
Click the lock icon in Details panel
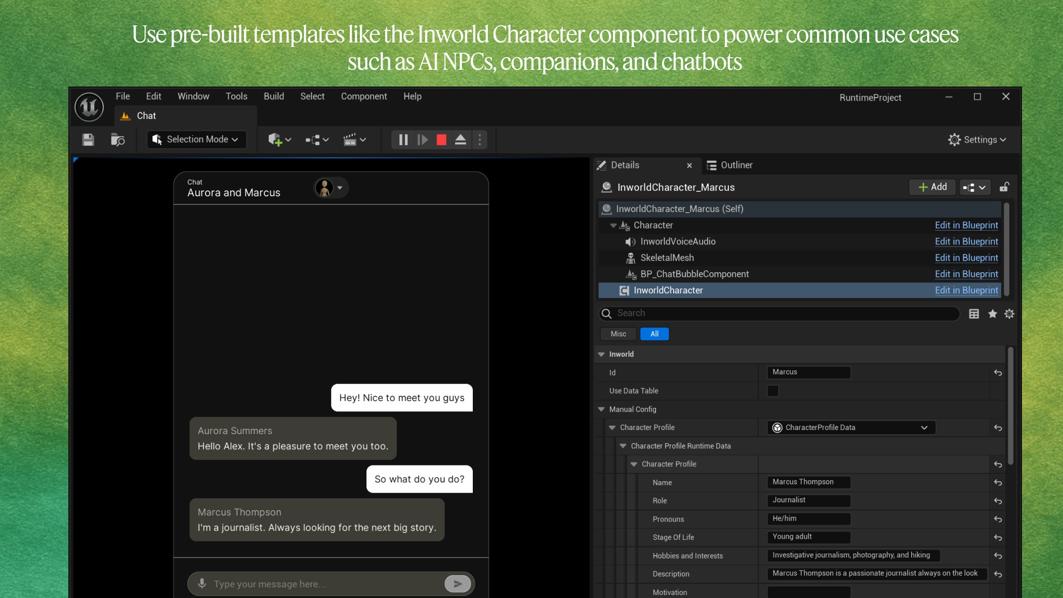point(1004,187)
